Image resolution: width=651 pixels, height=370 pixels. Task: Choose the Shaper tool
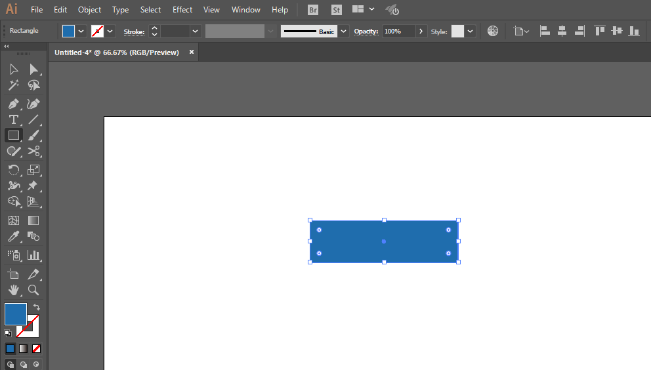[x=14, y=151]
